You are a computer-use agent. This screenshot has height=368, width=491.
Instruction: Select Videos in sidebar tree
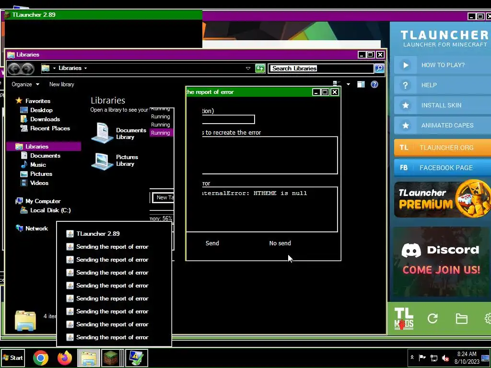35,183
